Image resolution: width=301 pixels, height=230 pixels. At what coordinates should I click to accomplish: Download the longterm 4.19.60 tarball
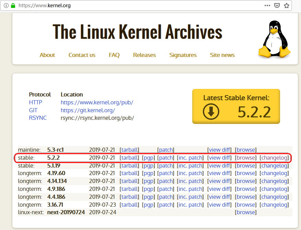[129, 173]
